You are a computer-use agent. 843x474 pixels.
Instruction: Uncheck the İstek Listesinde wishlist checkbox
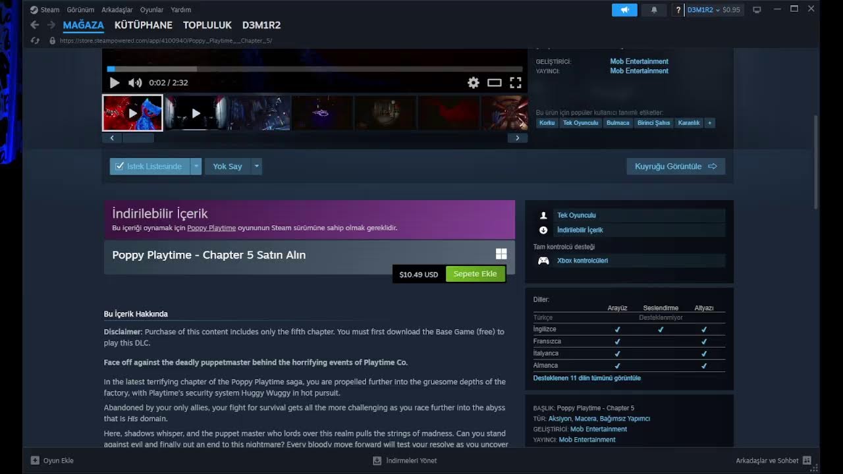pos(119,167)
